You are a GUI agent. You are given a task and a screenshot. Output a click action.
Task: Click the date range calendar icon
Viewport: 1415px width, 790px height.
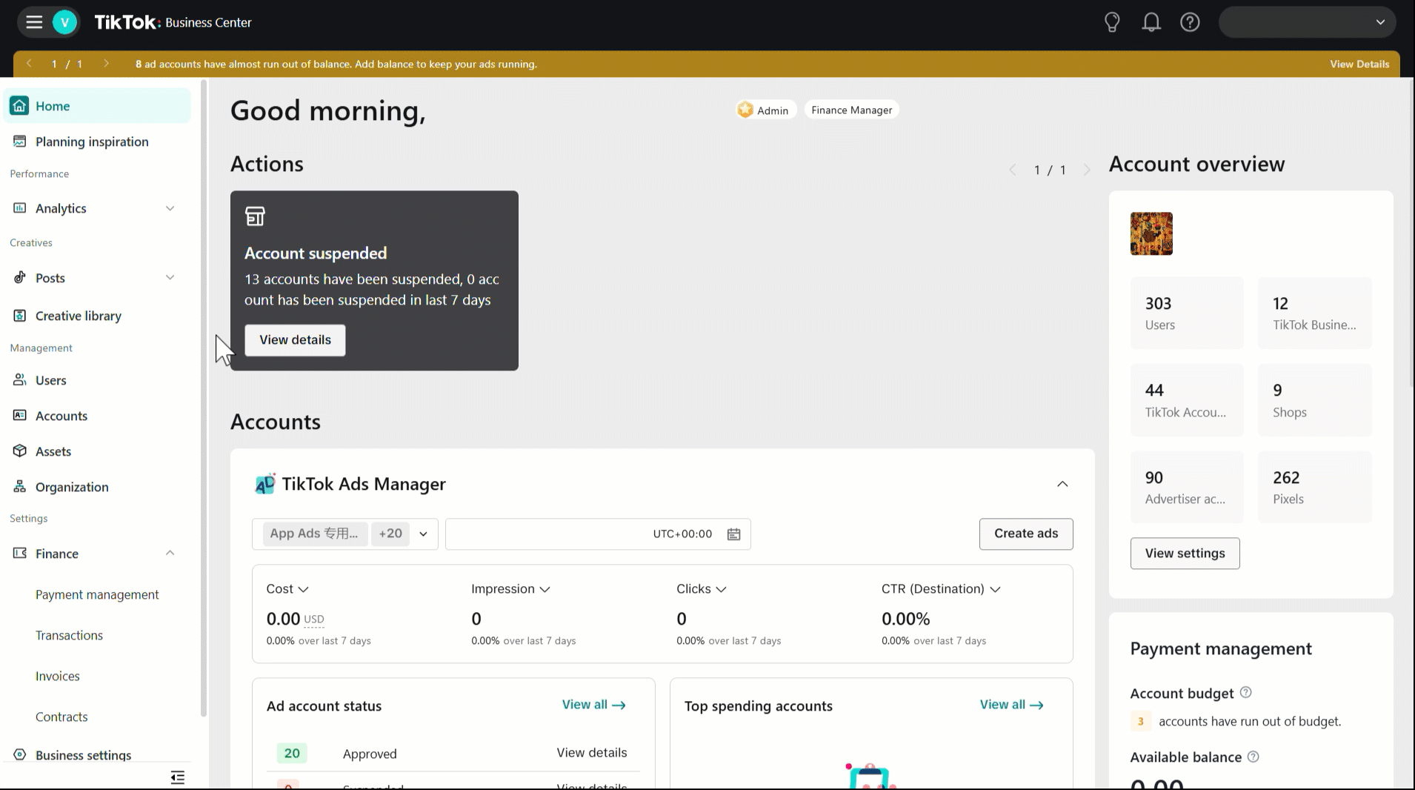click(x=733, y=534)
